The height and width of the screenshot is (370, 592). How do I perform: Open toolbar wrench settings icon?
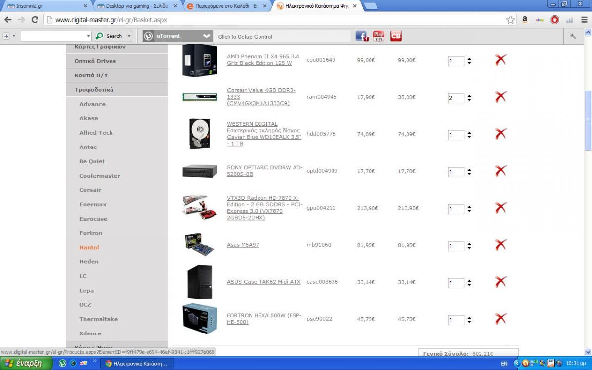(573, 36)
